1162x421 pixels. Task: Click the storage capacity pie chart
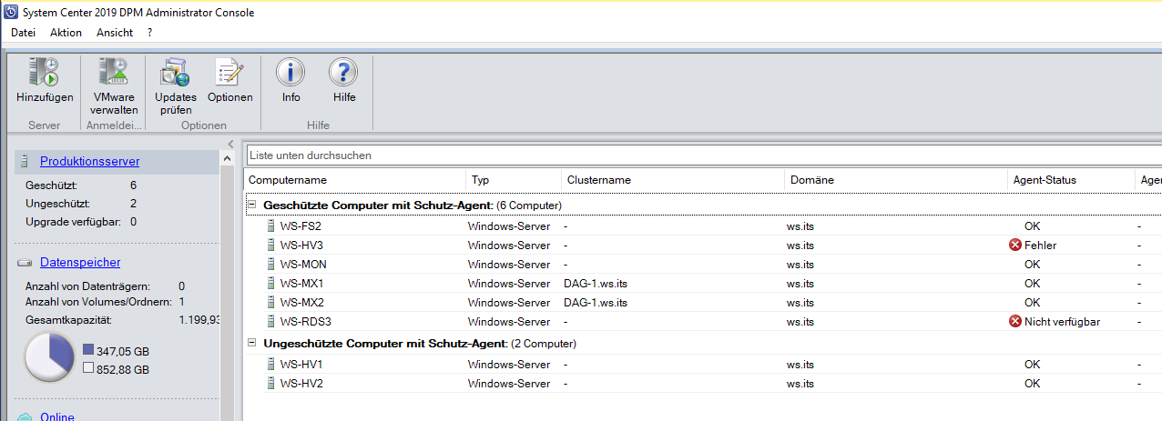point(48,357)
